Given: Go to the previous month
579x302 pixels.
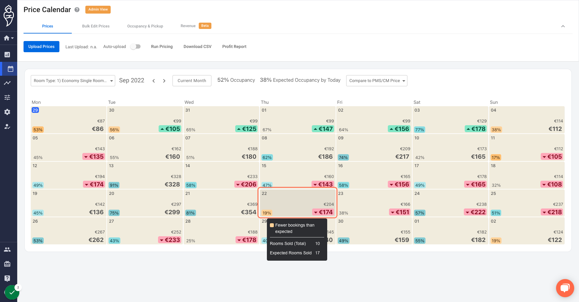Looking at the screenshot, I should 153,81.
